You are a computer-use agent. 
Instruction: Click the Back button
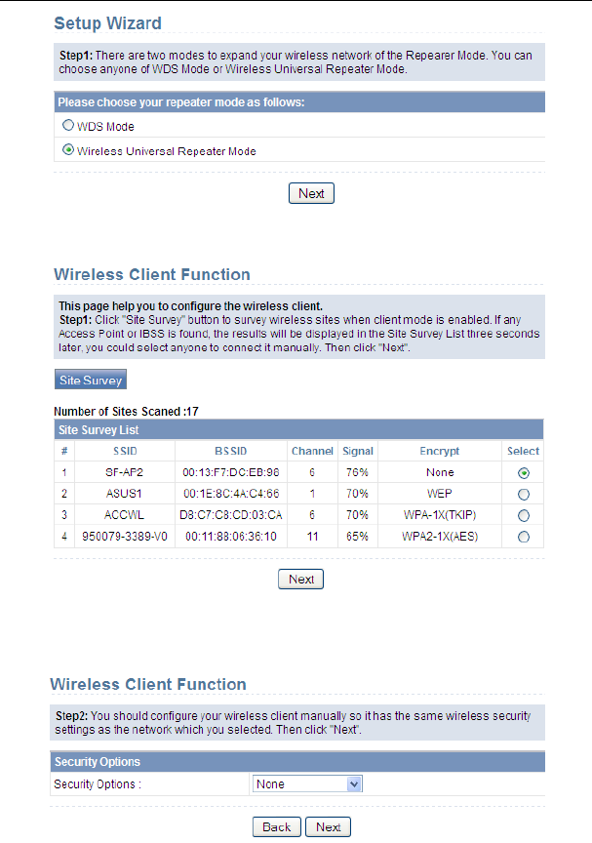coord(277,826)
